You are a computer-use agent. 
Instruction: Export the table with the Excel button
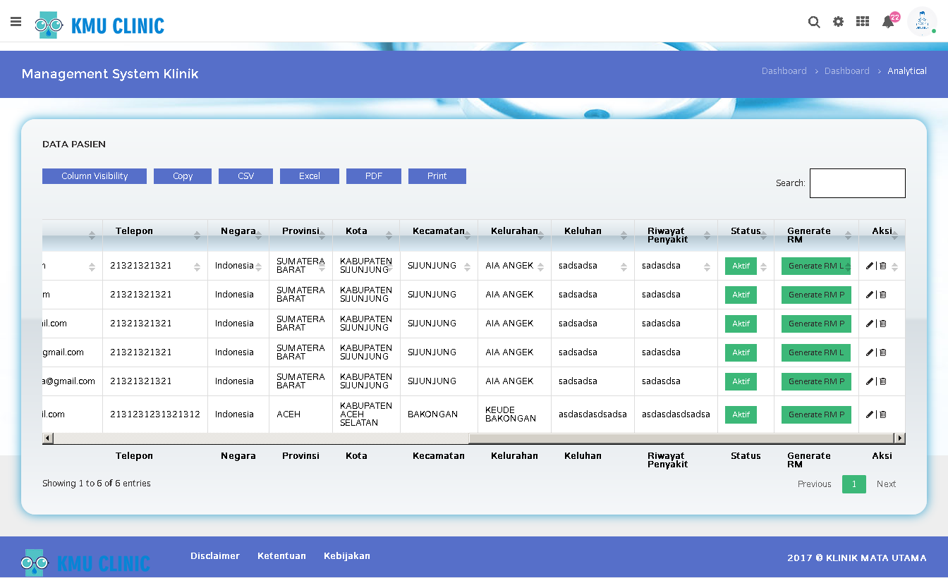pos(309,176)
